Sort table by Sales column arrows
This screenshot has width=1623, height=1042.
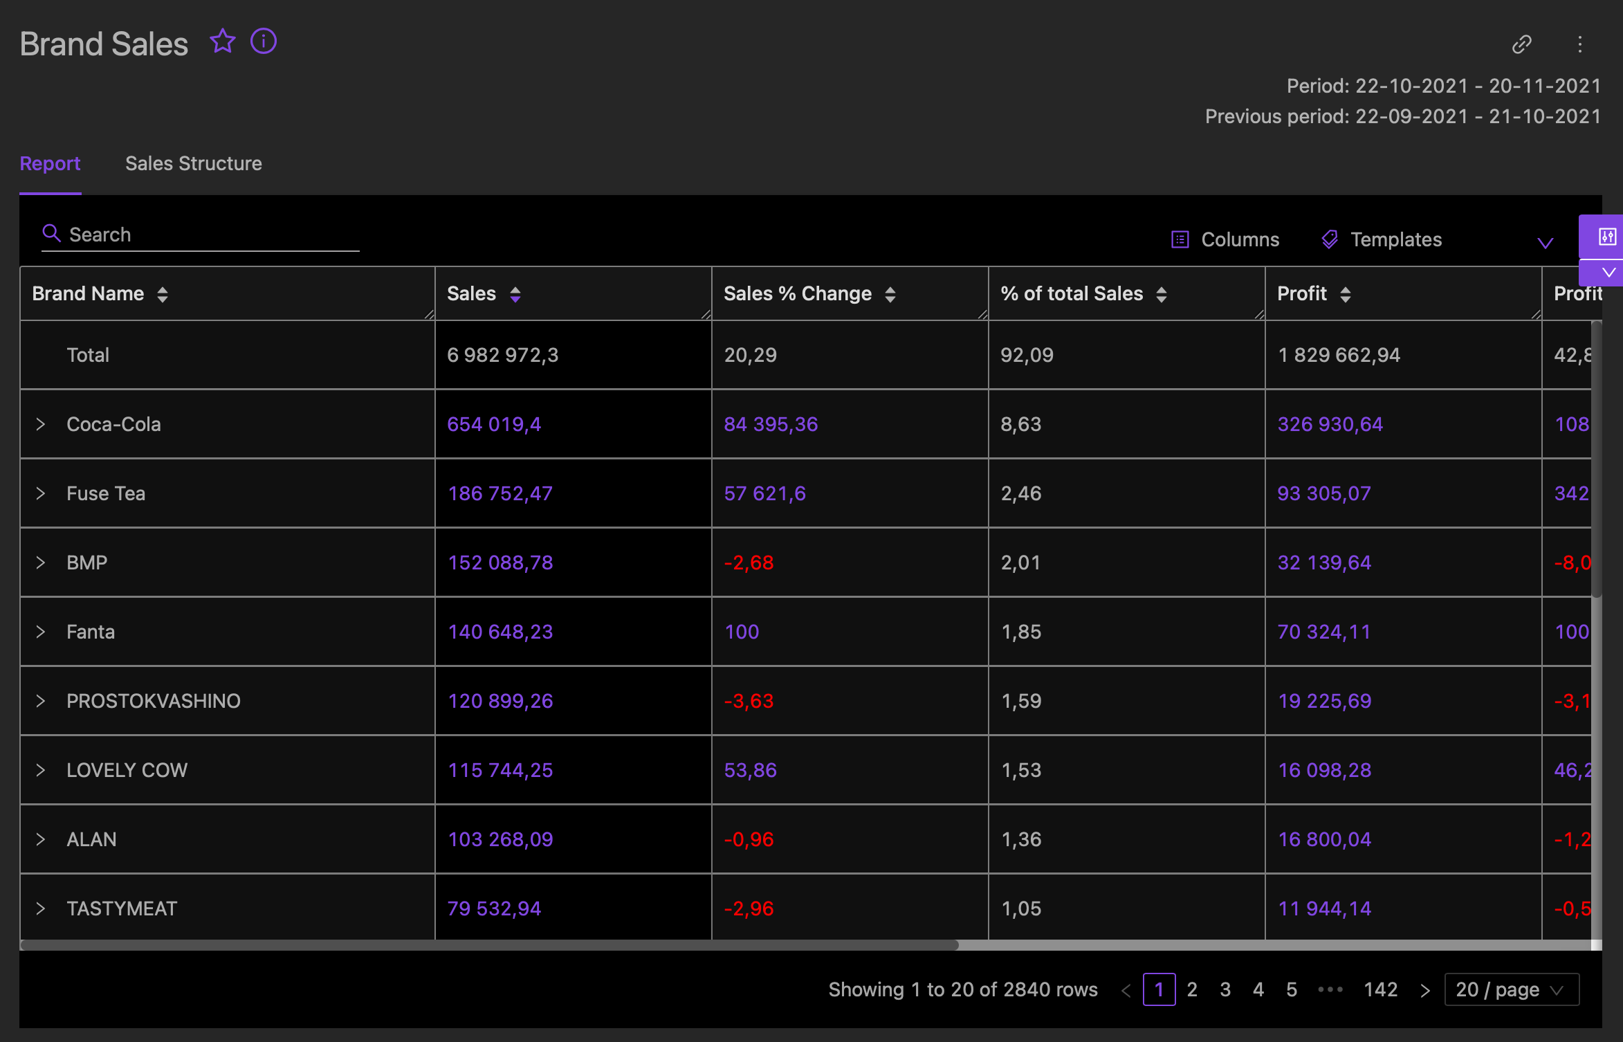pos(515,295)
